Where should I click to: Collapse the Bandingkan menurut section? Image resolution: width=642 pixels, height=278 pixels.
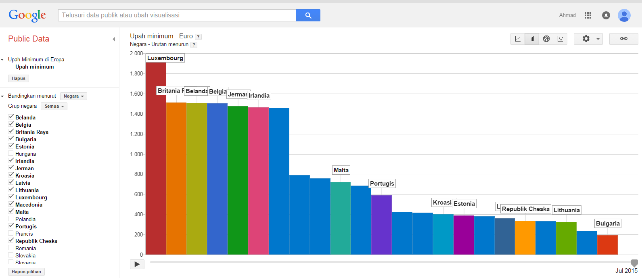2,96
